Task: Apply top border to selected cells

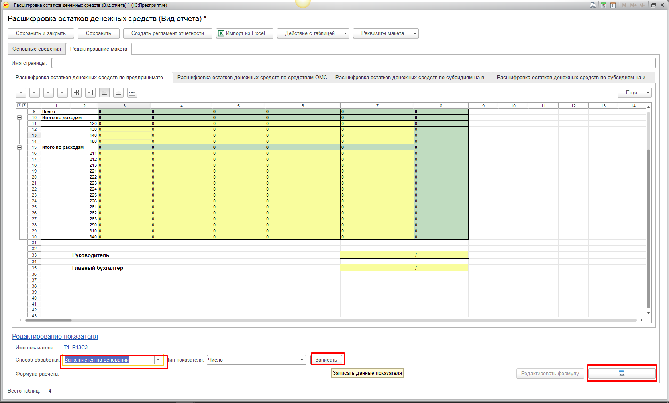Action: point(35,93)
